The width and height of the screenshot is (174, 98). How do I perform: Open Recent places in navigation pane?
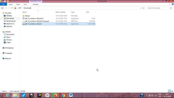tap(11, 21)
